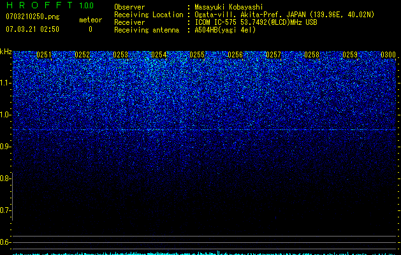Click the 0255 time marker
The height and width of the screenshot is (255, 401).
click(x=197, y=55)
